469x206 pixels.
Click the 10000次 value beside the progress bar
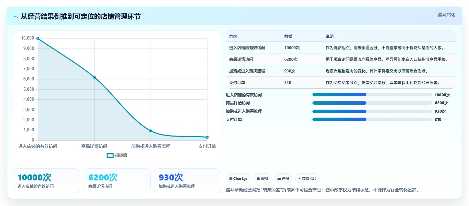442,95
